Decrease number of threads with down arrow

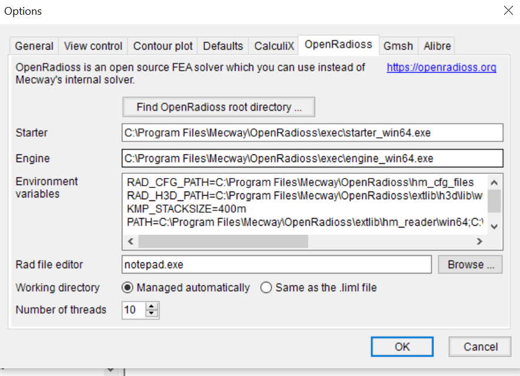[153, 314]
